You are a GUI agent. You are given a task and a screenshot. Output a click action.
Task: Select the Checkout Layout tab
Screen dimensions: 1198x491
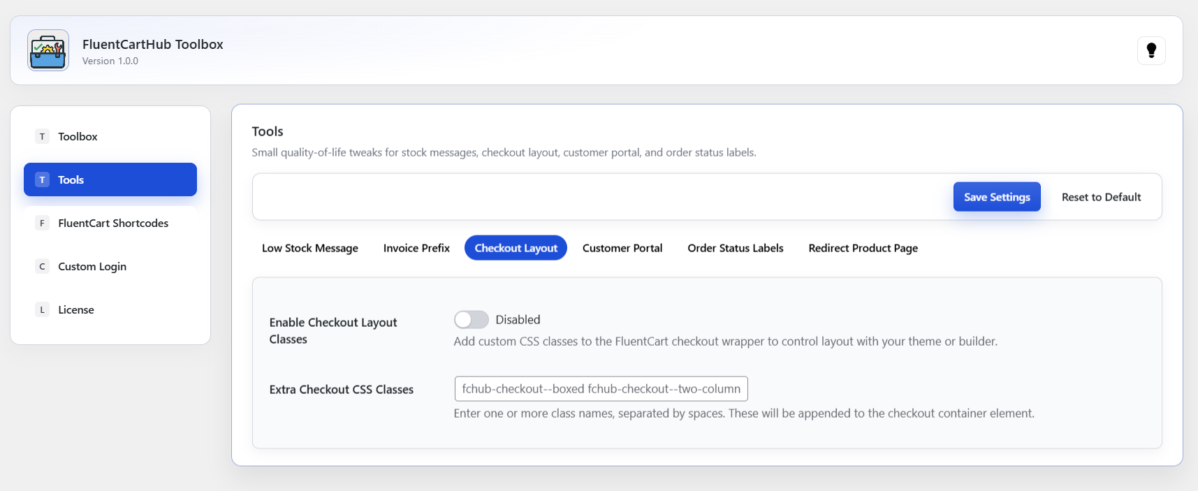point(516,248)
